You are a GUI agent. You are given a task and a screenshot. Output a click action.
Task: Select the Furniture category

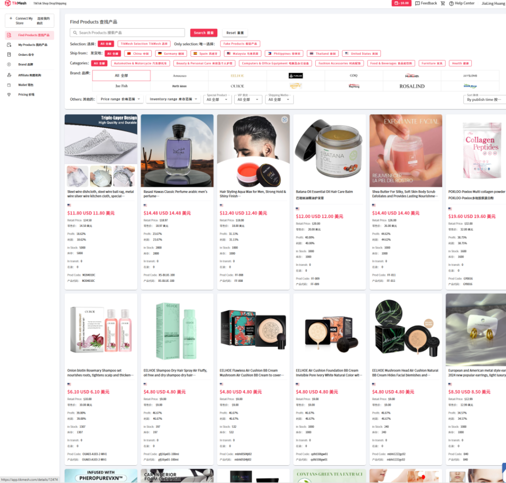(x=432, y=63)
